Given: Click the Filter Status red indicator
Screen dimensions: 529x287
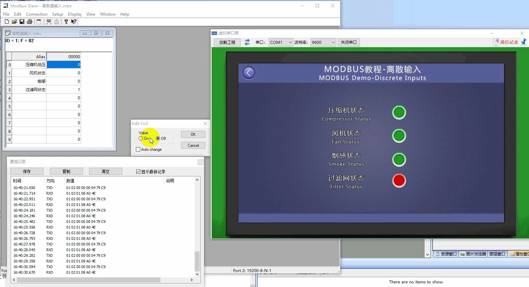Looking at the screenshot, I should tap(399, 181).
